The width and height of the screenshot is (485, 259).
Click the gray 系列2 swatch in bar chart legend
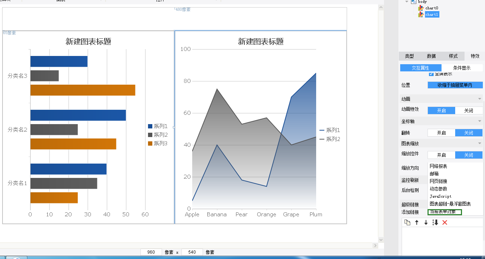tap(150, 135)
